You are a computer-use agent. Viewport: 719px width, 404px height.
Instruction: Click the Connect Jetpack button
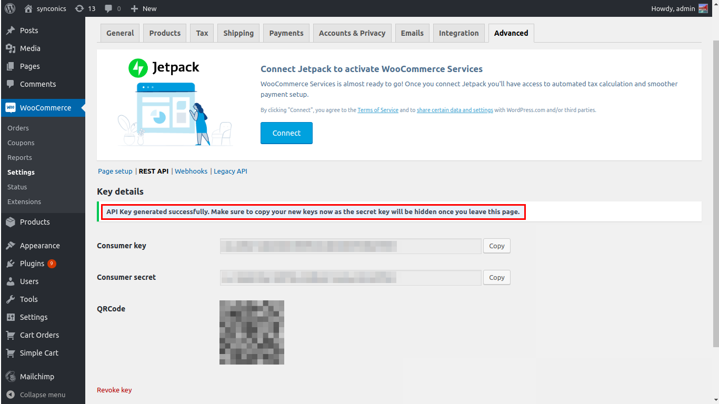(x=286, y=133)
